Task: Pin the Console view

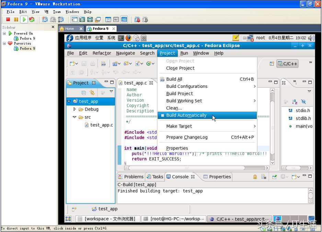Action: [x=275, y=176]
